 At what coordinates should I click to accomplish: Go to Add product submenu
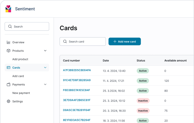tap(20, 59)
